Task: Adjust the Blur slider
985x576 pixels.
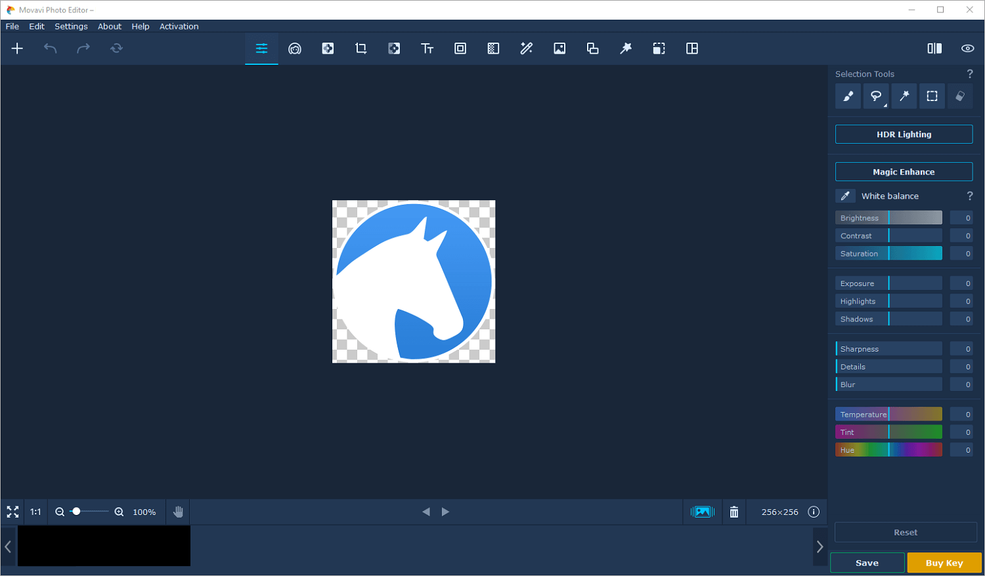Action: click(888, 384)
